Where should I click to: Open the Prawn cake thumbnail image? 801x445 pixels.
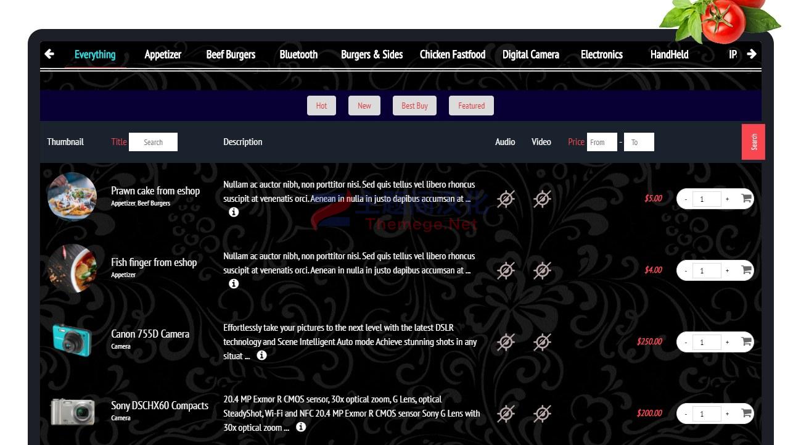pyautogui.click(x=72, y=197)
